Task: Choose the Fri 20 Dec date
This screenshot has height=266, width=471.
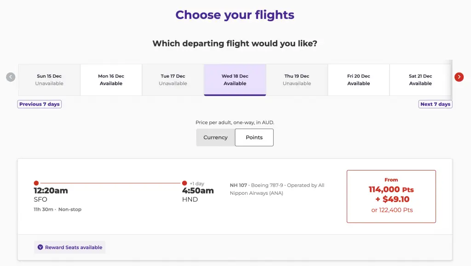Action: click(x=358, y=80)
